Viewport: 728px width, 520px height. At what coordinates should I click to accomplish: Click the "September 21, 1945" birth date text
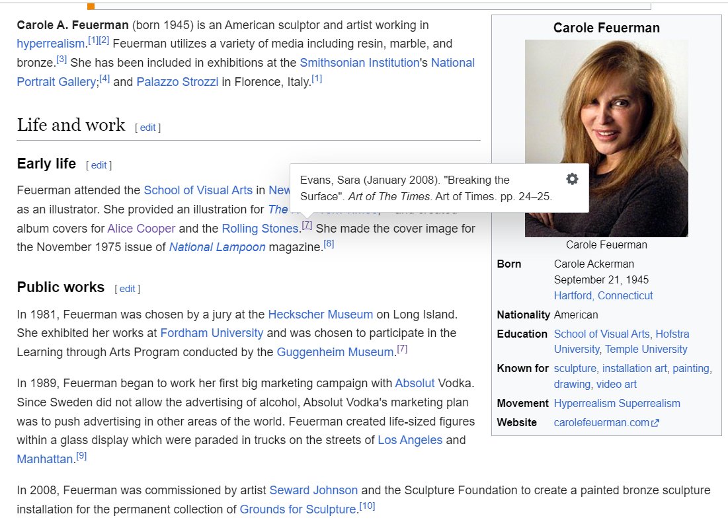(x=601, y=279)
